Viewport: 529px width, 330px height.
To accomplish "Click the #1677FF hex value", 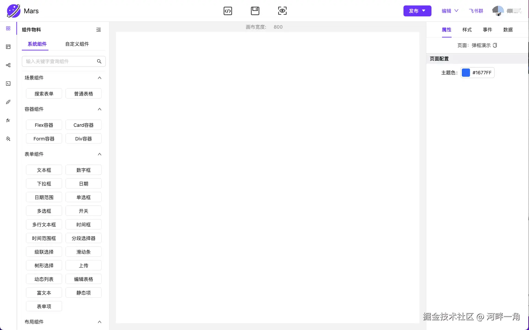I will 482,73.
